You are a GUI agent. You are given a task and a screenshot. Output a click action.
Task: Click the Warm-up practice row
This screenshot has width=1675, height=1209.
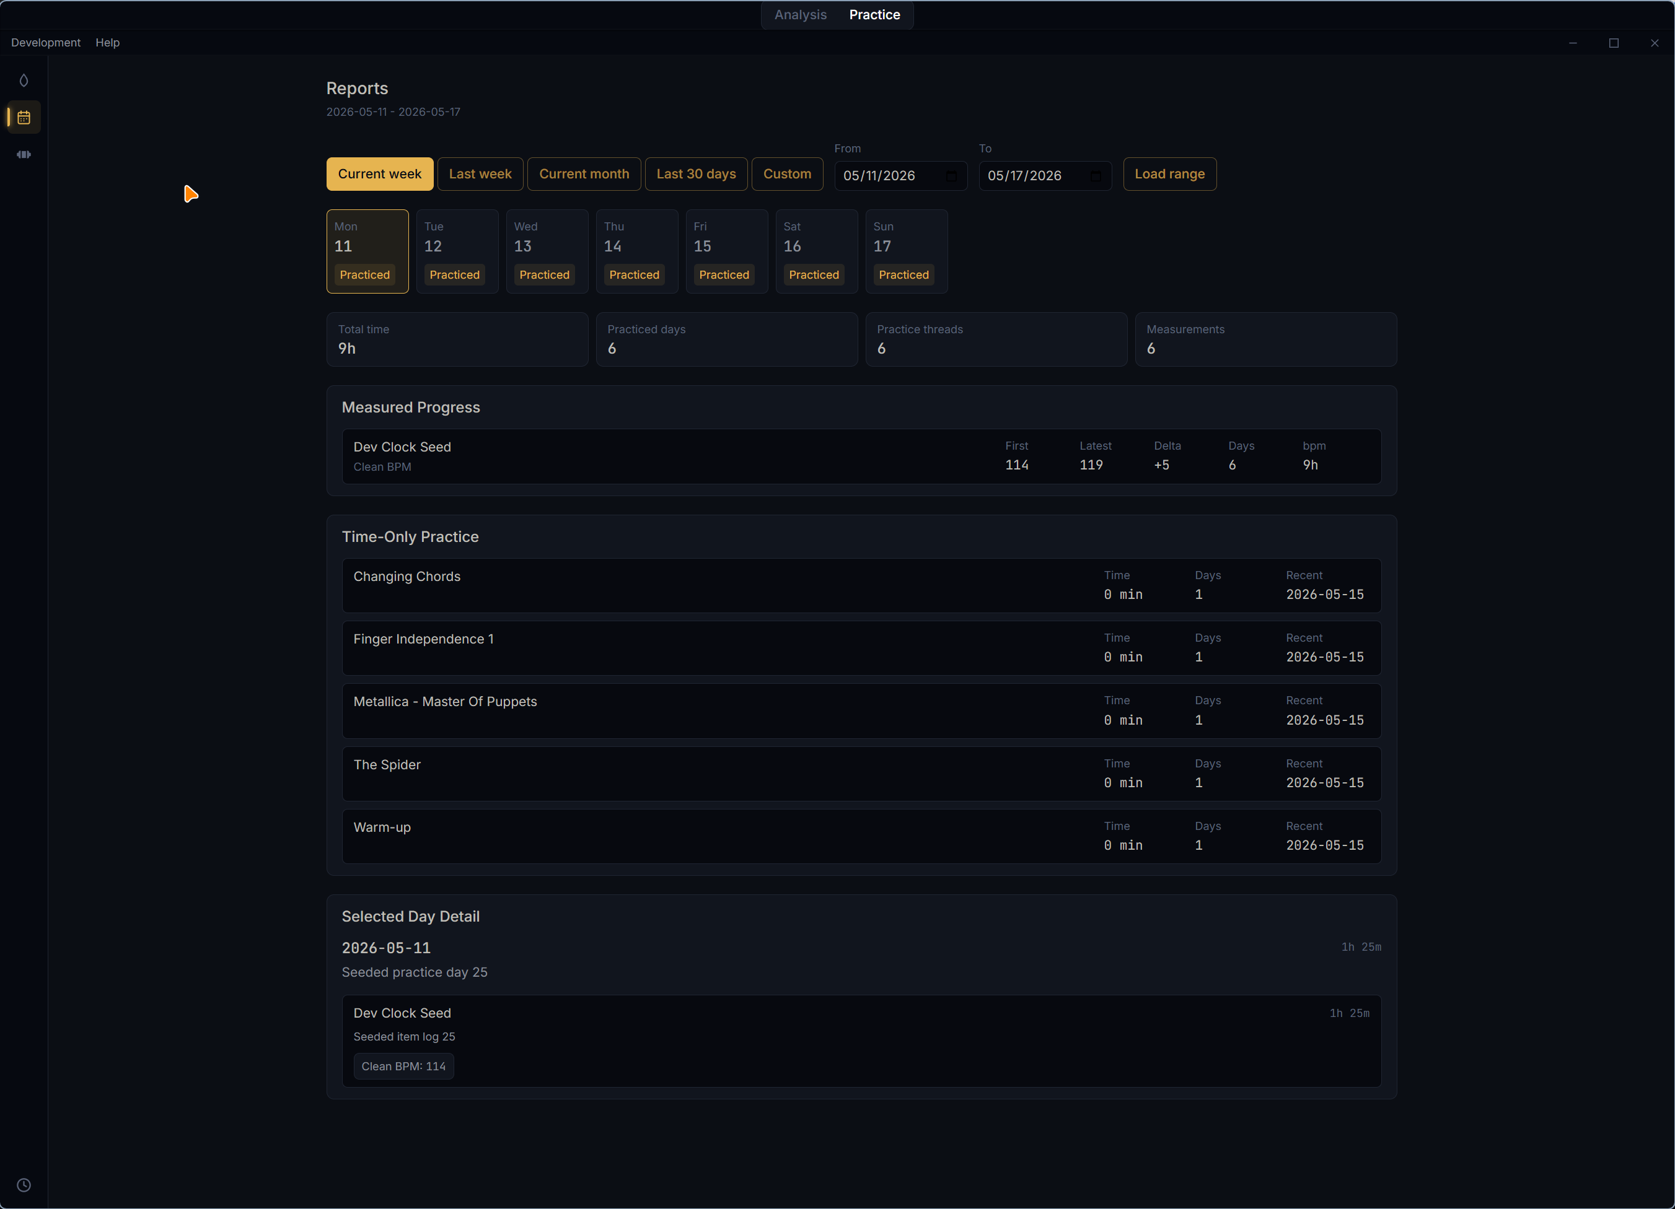pos(861,836)
